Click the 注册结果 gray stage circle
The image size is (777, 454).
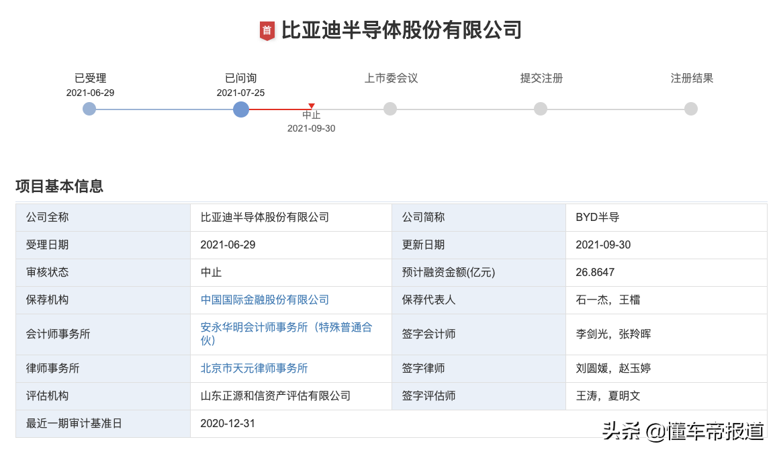point(691,109)
